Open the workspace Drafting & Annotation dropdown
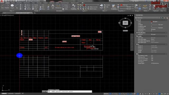The image size is (169, 95). tap(35, 1)
